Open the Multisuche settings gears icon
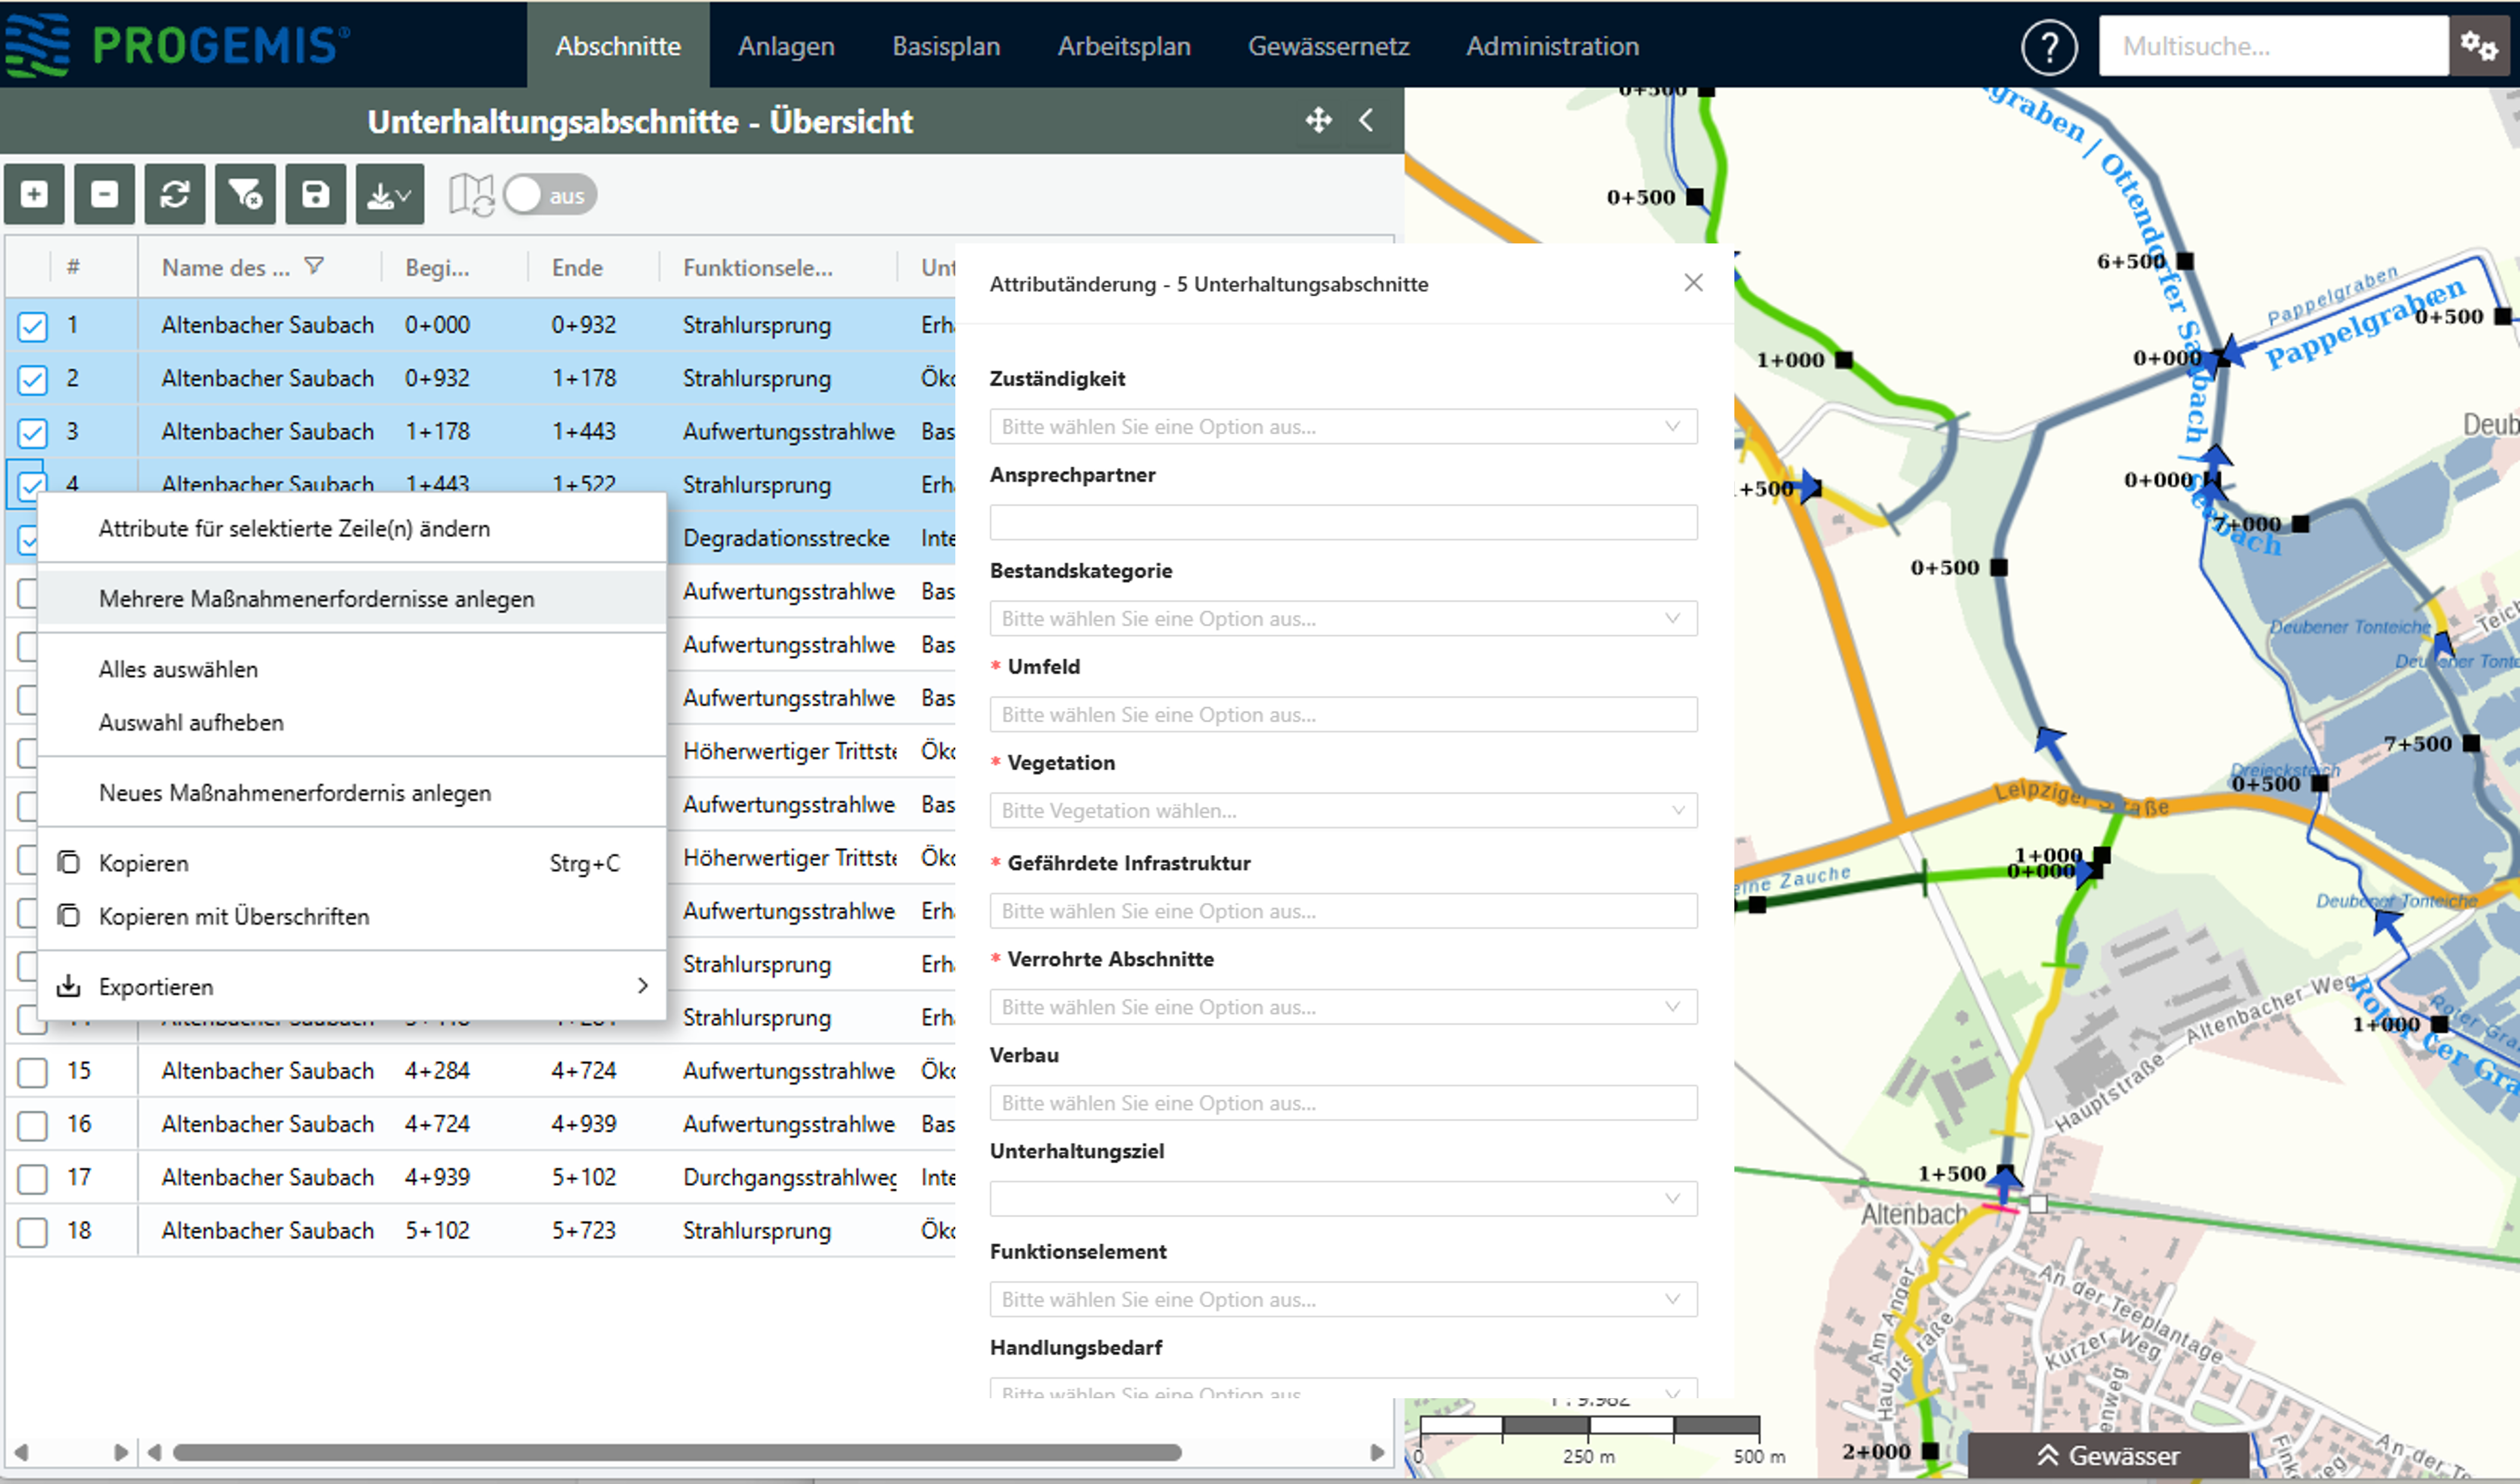This screenshot has width=2520, height=1484. (x=2479, y=45)
